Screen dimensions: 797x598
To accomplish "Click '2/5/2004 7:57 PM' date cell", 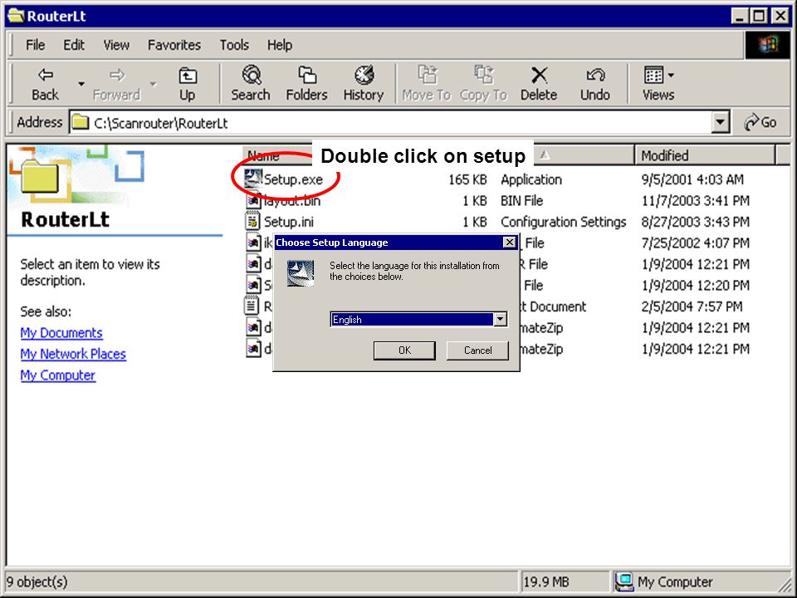I will point(692,306).
